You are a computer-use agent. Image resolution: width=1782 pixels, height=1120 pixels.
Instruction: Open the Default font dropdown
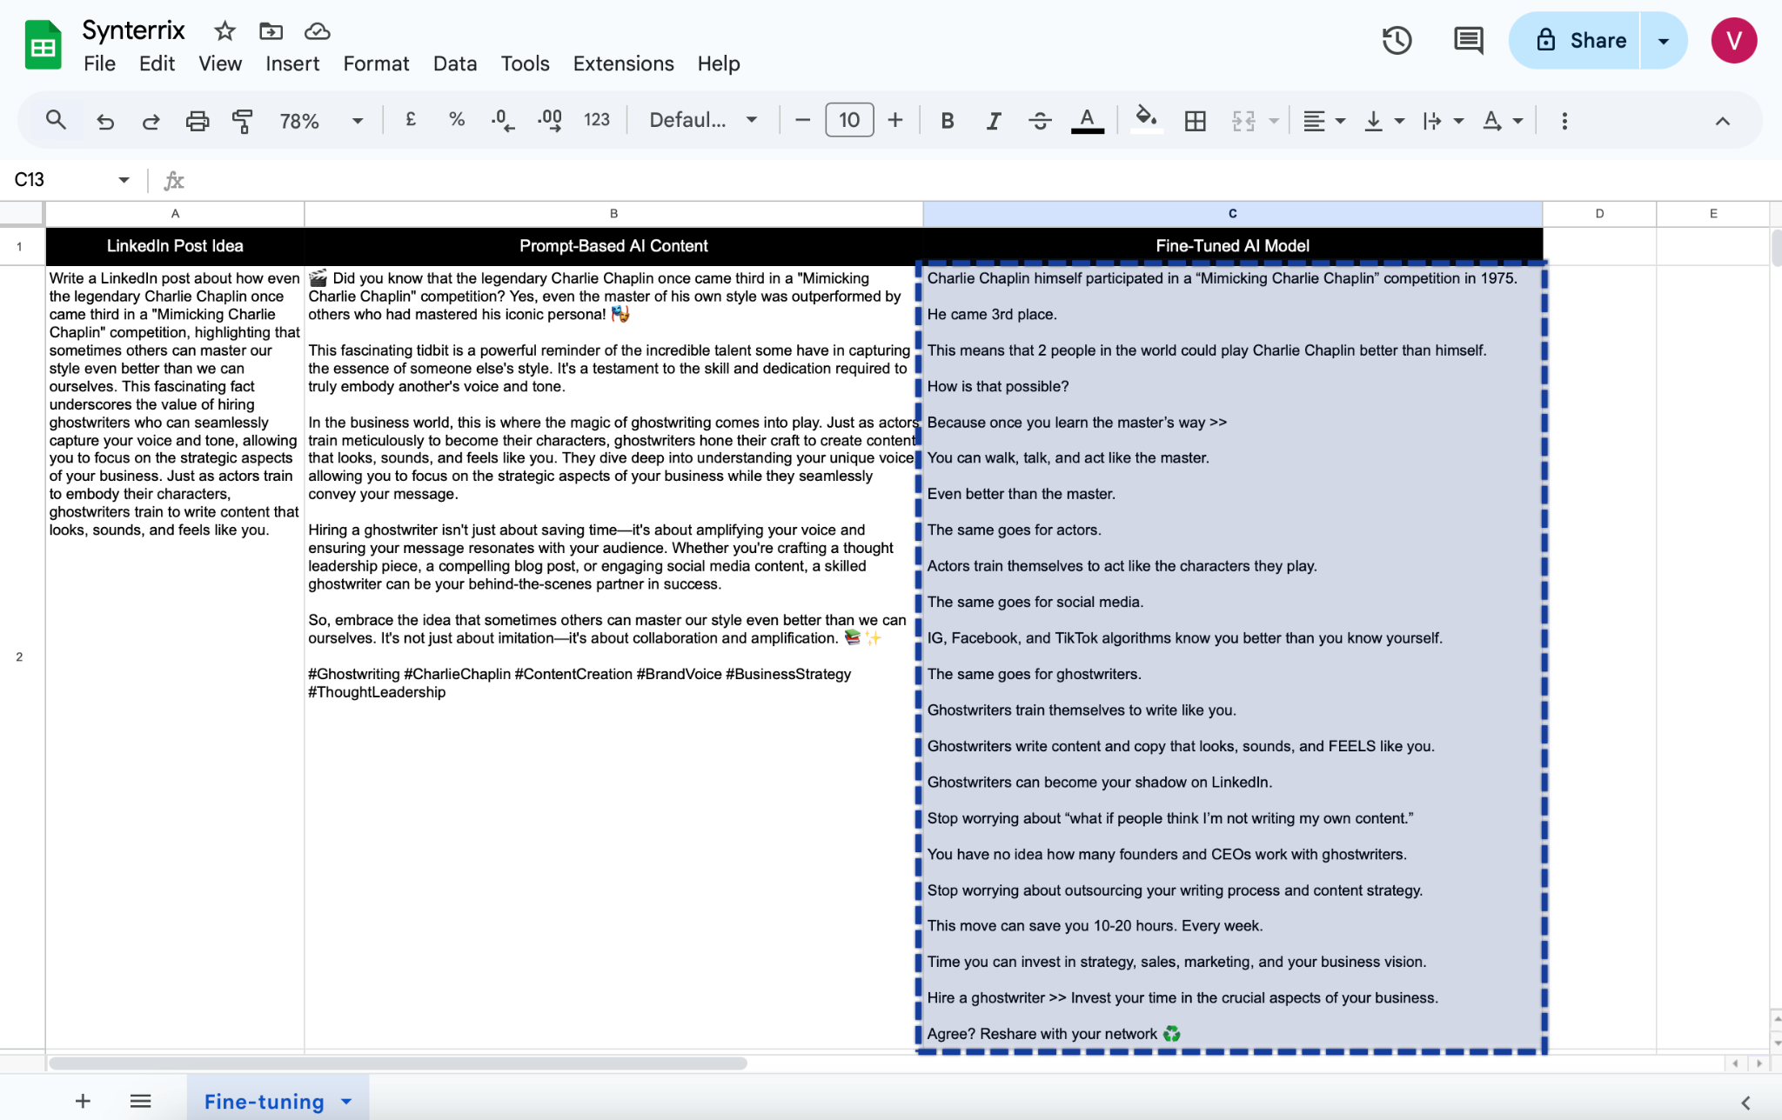click(703, 120)
